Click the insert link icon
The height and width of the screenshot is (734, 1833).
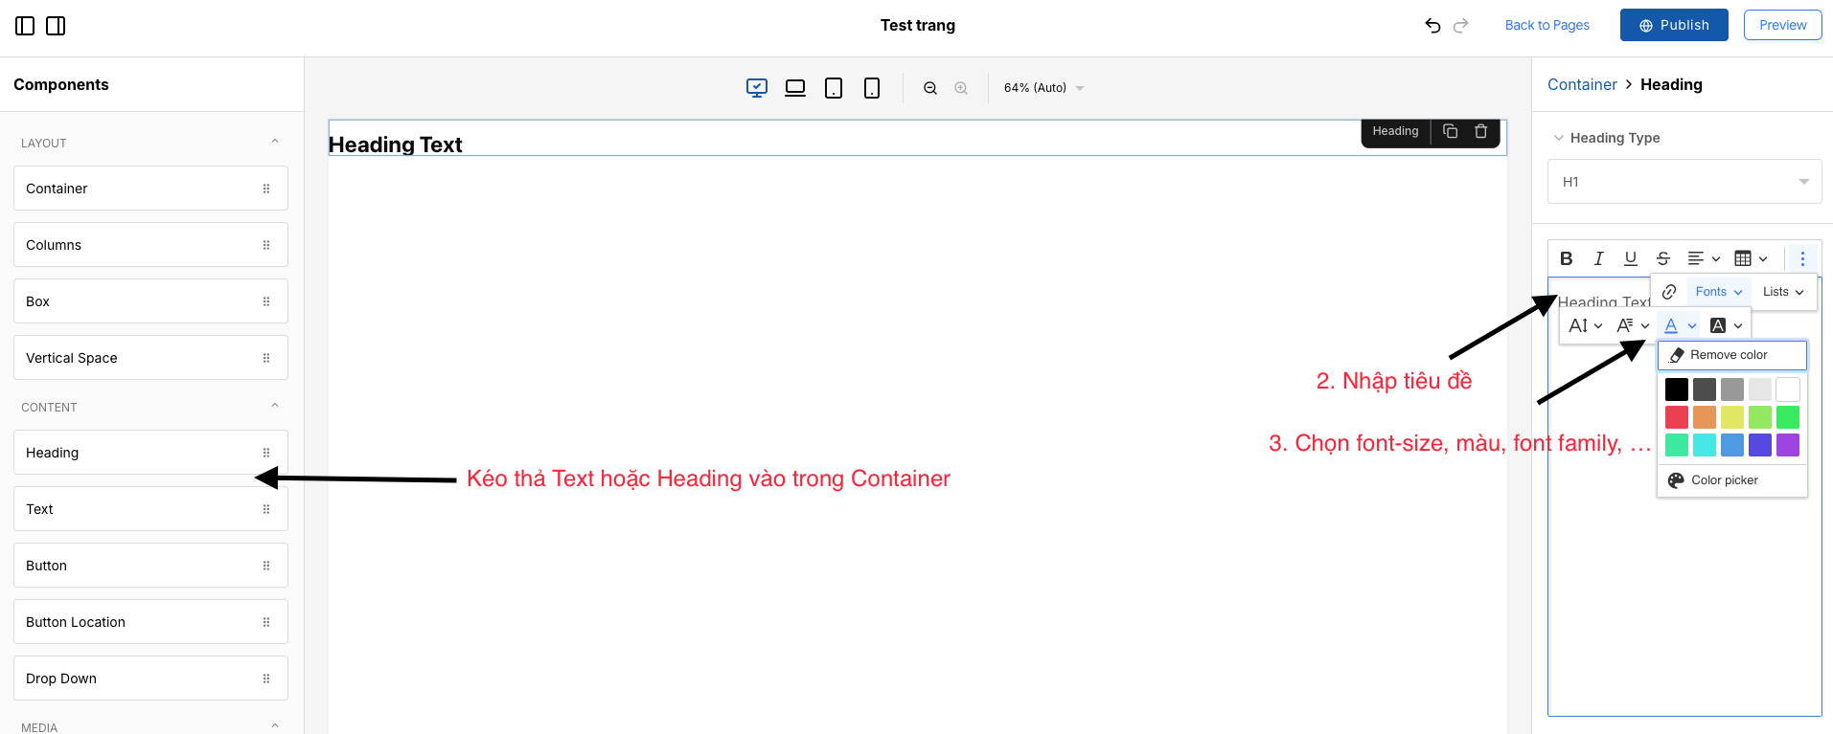pyautogui.click(x=1669, y=292)
